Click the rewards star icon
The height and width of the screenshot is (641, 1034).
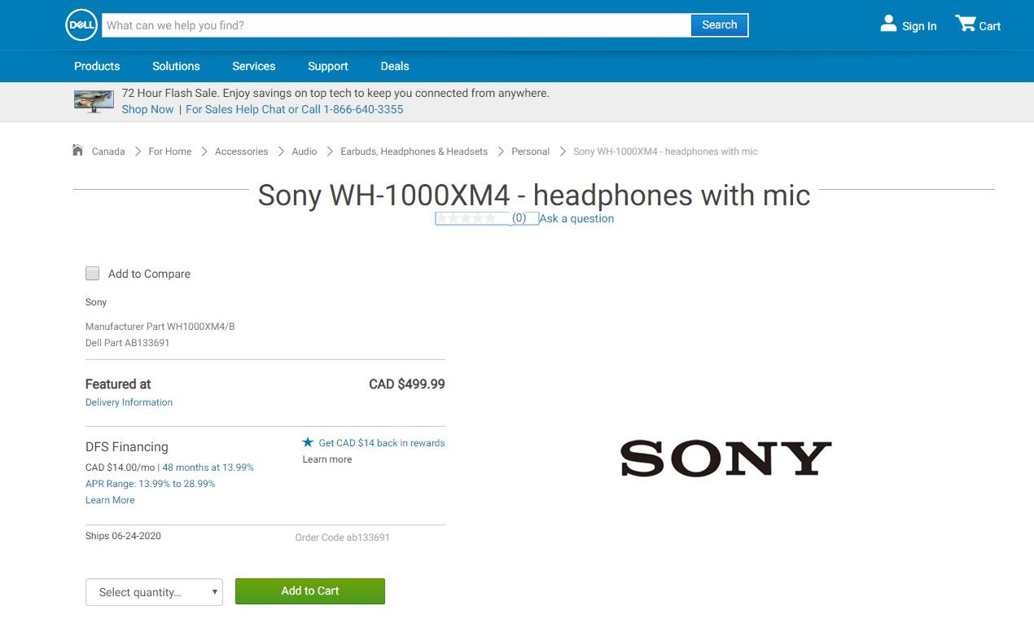308,442
